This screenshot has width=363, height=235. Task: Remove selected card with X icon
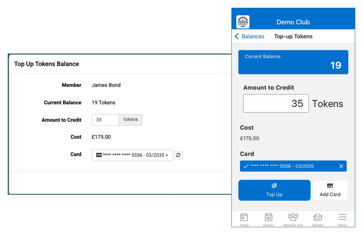341,166
